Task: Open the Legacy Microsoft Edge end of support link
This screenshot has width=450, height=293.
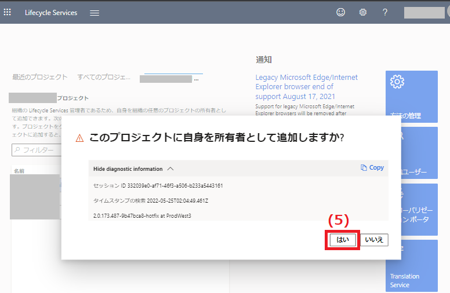Action: (307, 87)
